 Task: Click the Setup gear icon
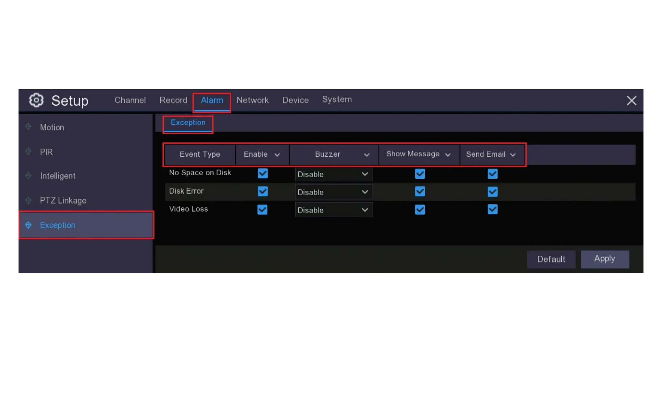[36, 100]
